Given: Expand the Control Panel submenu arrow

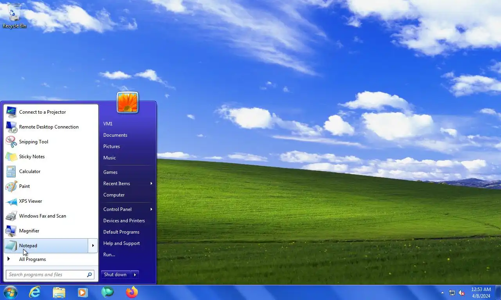Looking at the screenshot, I should pos(151,209).
